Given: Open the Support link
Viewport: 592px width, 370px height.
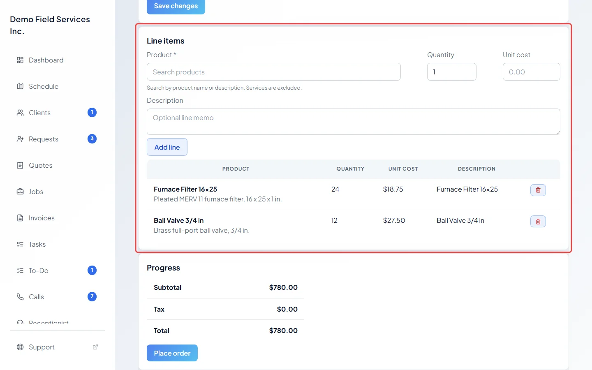Looking at the screenshot, I should coord(58,347).
